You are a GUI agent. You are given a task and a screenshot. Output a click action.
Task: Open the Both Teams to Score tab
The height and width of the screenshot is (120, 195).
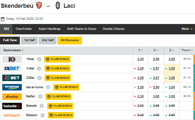tap(82, 29)
